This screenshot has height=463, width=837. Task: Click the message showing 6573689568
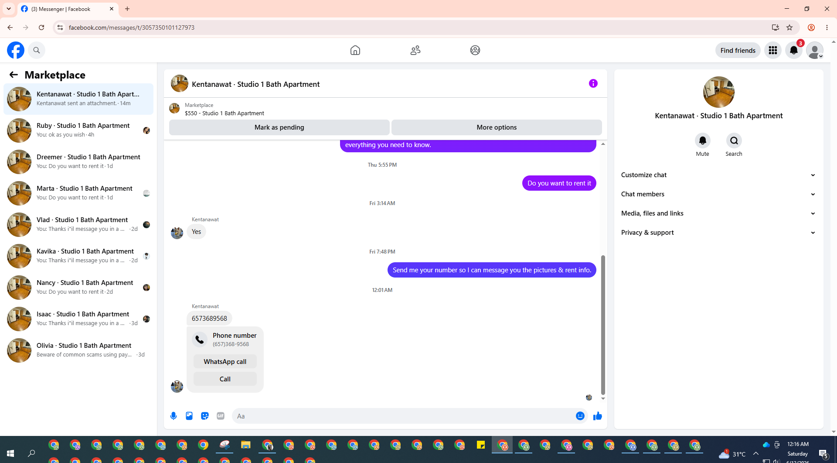click(x=209, y=319)
